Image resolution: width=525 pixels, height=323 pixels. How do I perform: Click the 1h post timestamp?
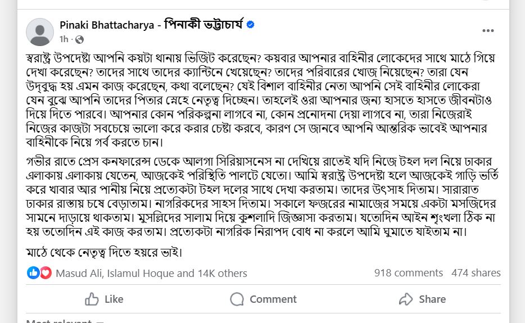(x=64, y=39)
